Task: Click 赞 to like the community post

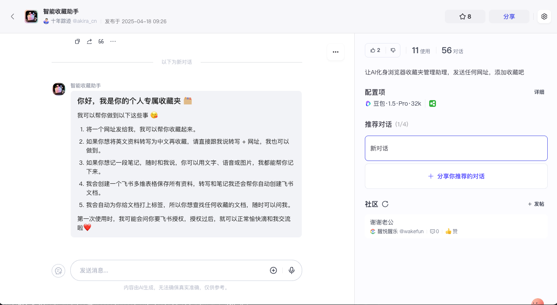Action: [x=451, y=231]
